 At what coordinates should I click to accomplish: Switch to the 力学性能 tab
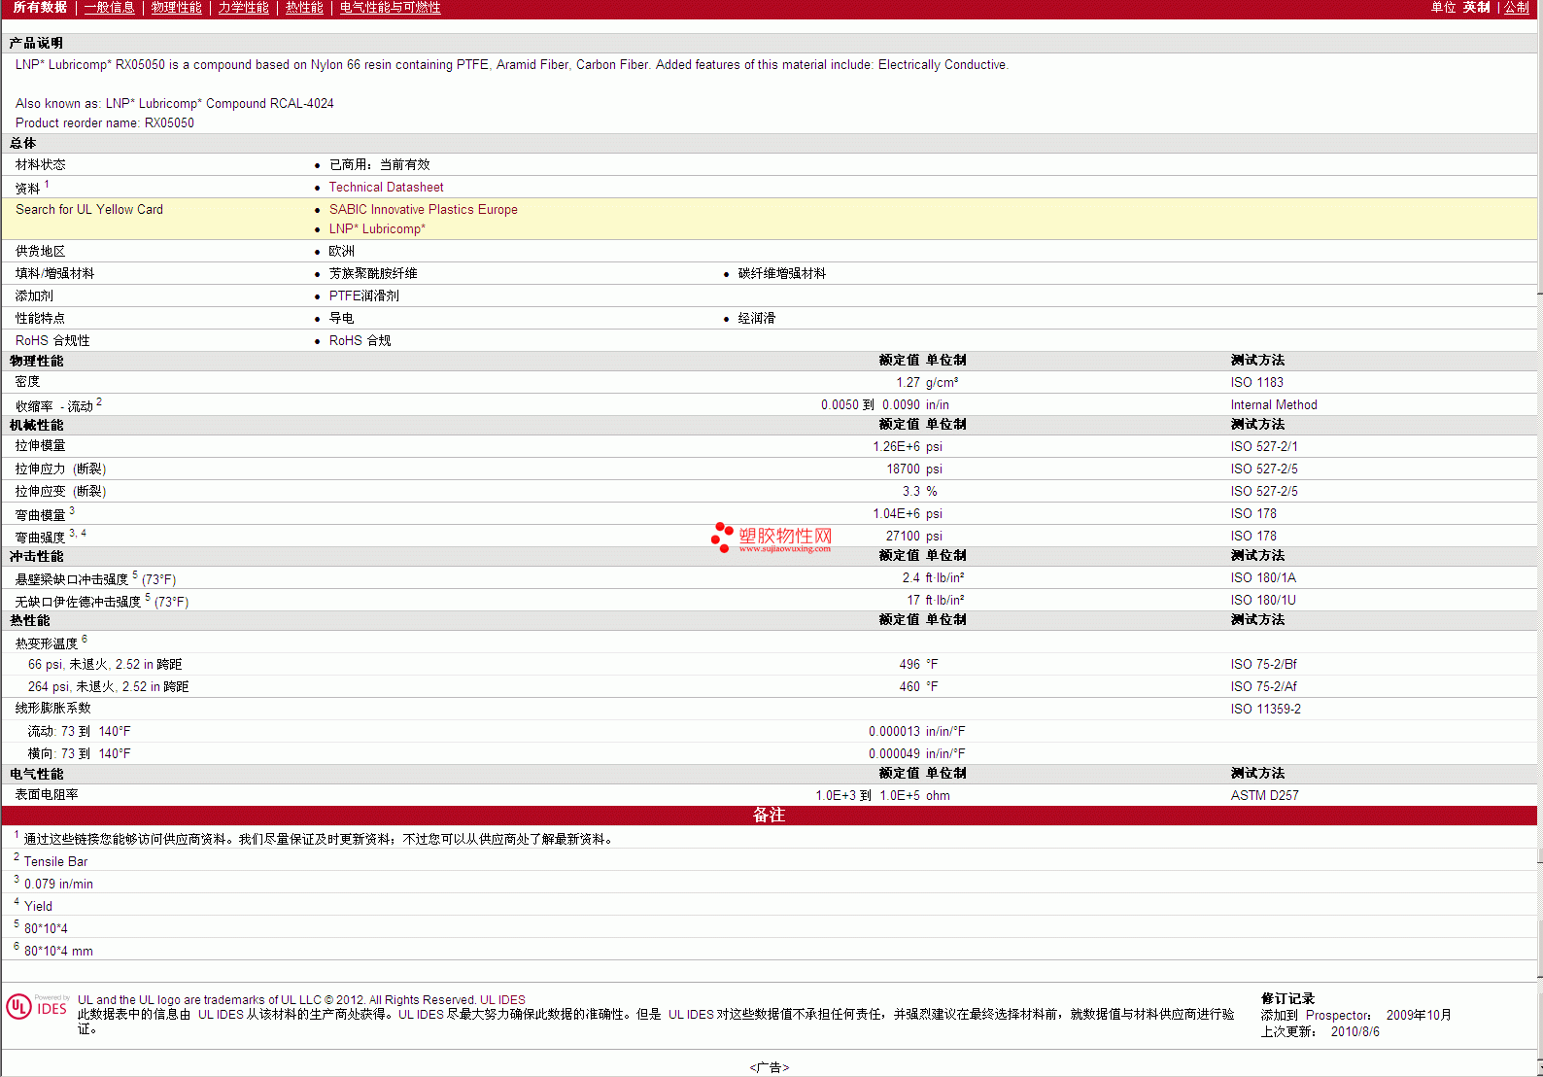point(243,7)
